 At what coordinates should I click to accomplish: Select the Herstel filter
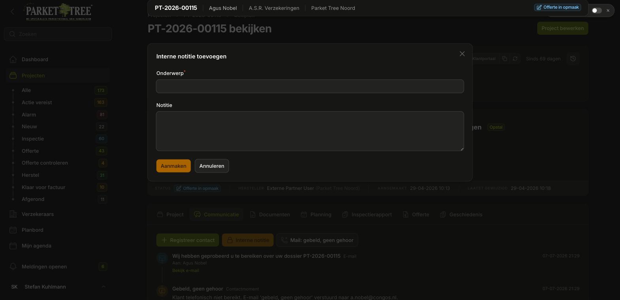pos(58,175)
